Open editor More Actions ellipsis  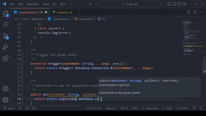[x=201, y=12]
